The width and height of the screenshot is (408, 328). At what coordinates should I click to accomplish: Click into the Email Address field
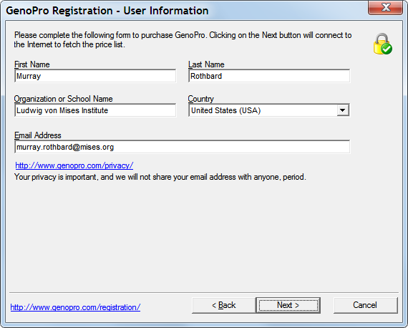click(182, 147)
